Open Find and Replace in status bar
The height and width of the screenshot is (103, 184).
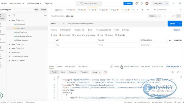pos(15,102)
